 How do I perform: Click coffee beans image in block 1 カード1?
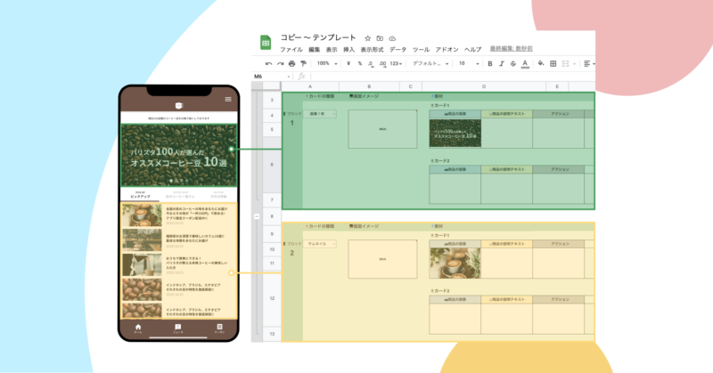[455, 134]
